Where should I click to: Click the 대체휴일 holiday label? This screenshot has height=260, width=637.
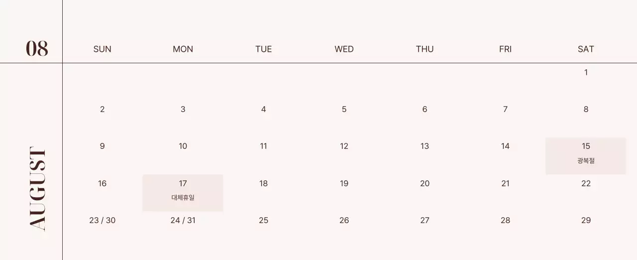183,198
